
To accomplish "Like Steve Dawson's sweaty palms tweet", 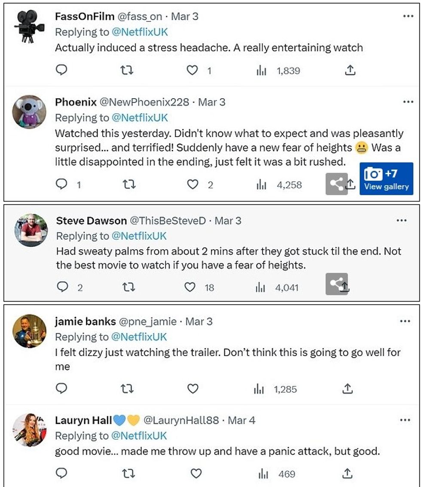I will [x=190, y=287].
